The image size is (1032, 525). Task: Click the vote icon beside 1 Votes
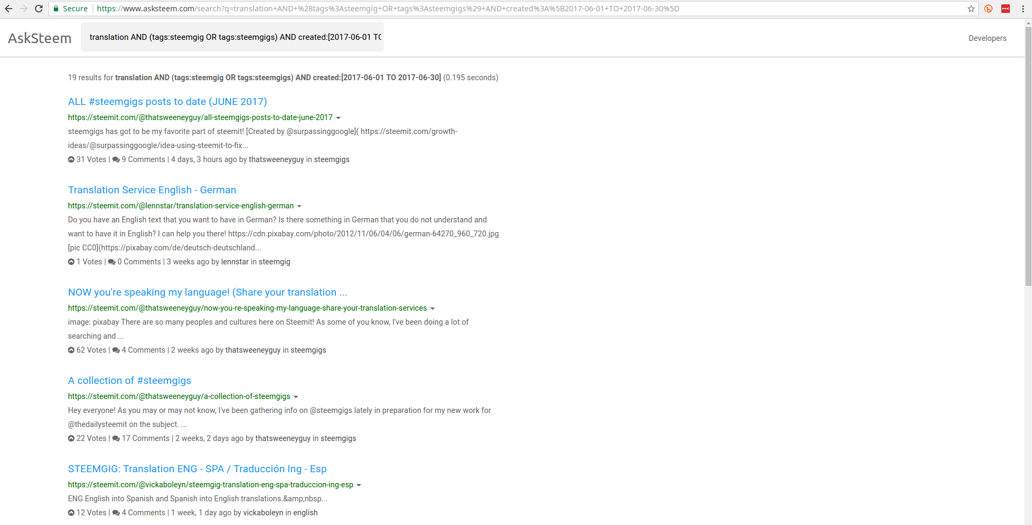71,262
